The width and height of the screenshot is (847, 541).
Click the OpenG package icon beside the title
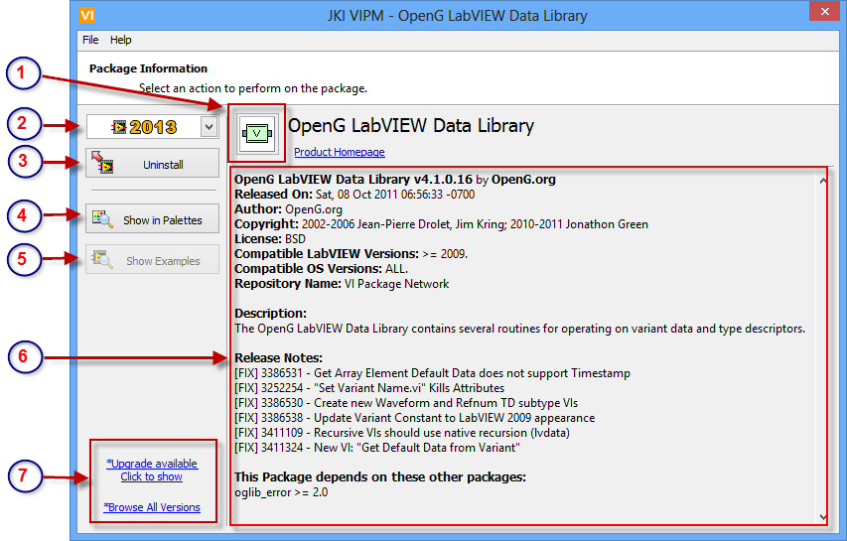[x=256, y=132]
